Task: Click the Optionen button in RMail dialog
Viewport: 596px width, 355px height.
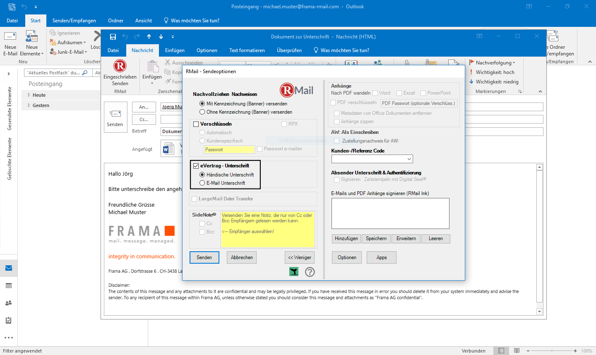Action: click(347, 257)
